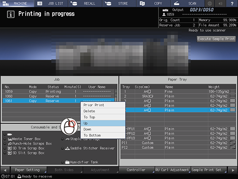238x179 pixels.
Task: Choose To Bottom in the context menu
Action: point(103,135)
